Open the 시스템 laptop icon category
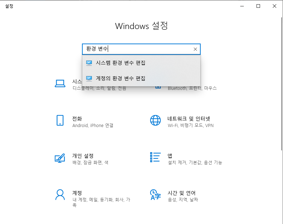 pos(60,84)
